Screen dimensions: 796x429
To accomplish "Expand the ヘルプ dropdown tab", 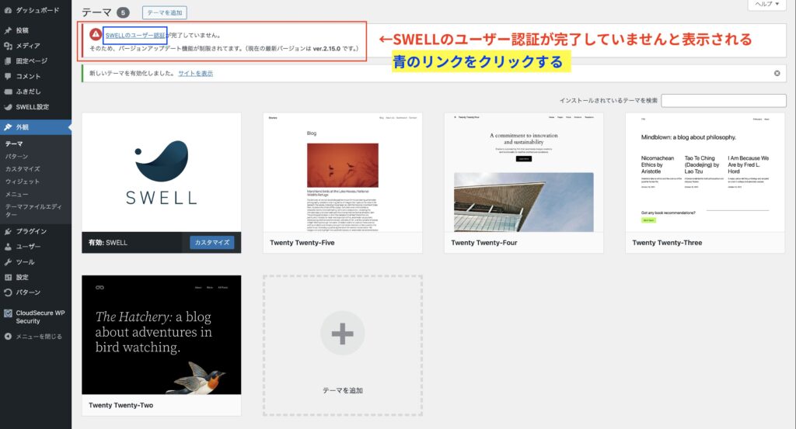I will (769, 5).
